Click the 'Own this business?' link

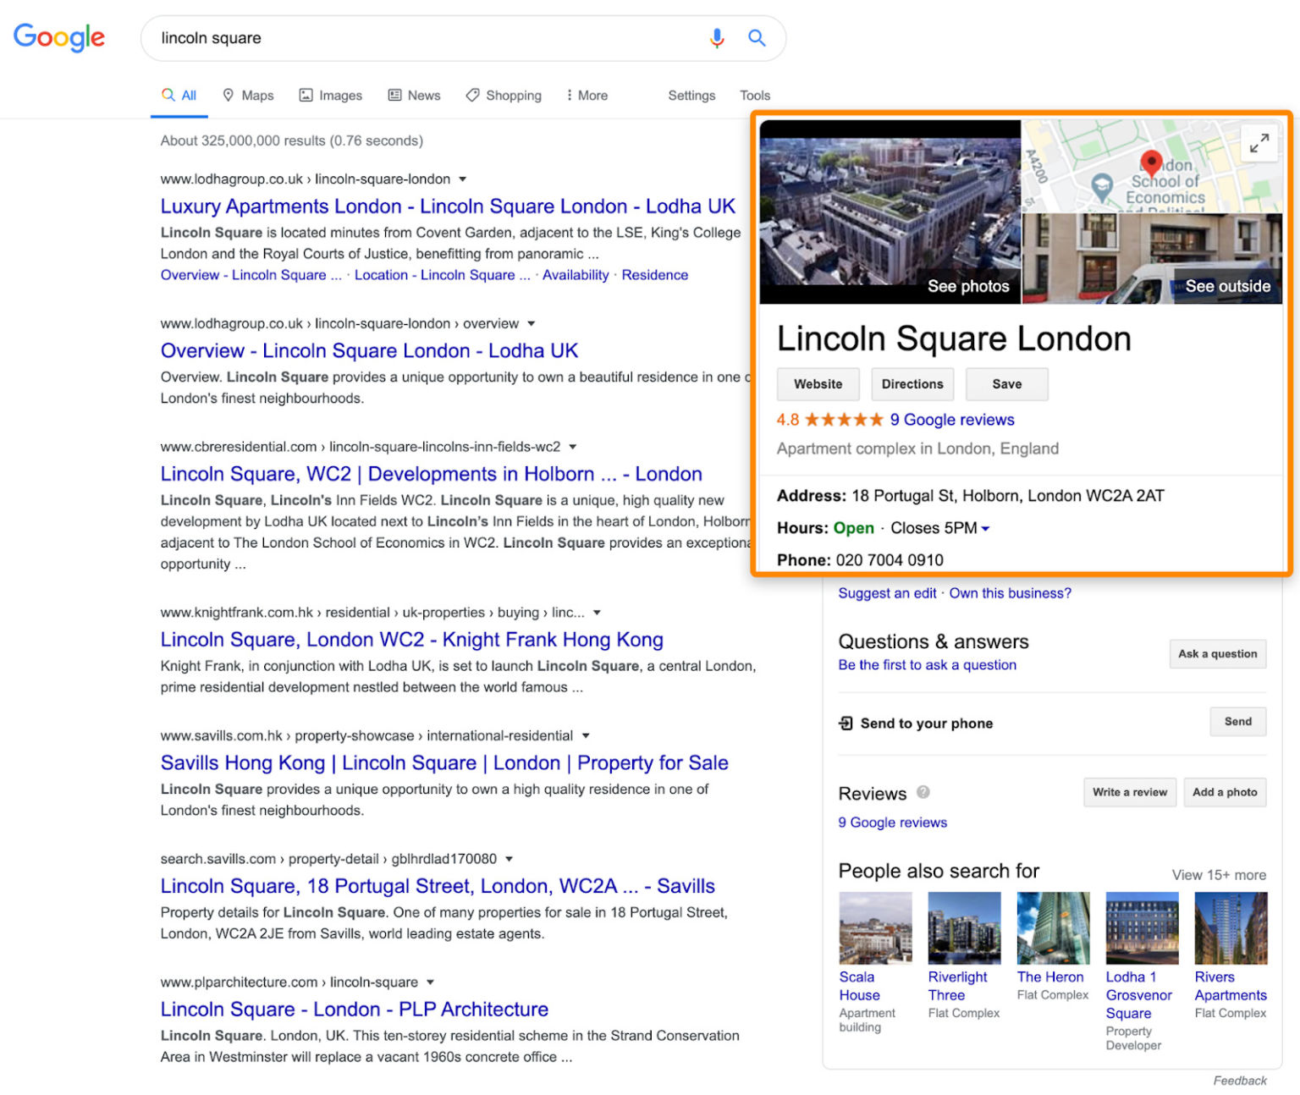point(1011,593)
